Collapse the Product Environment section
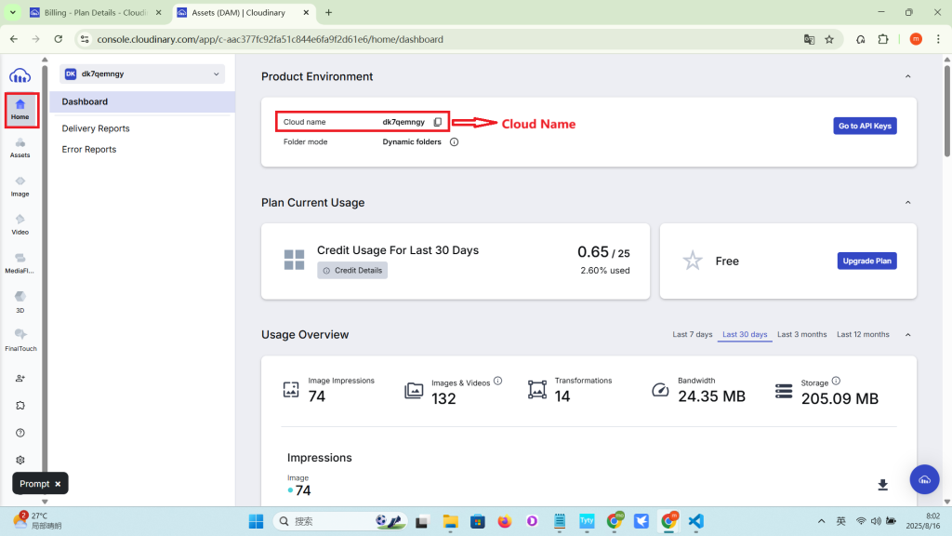The width and height of the screenshot is (952, 536). click(x=907, y=76)
